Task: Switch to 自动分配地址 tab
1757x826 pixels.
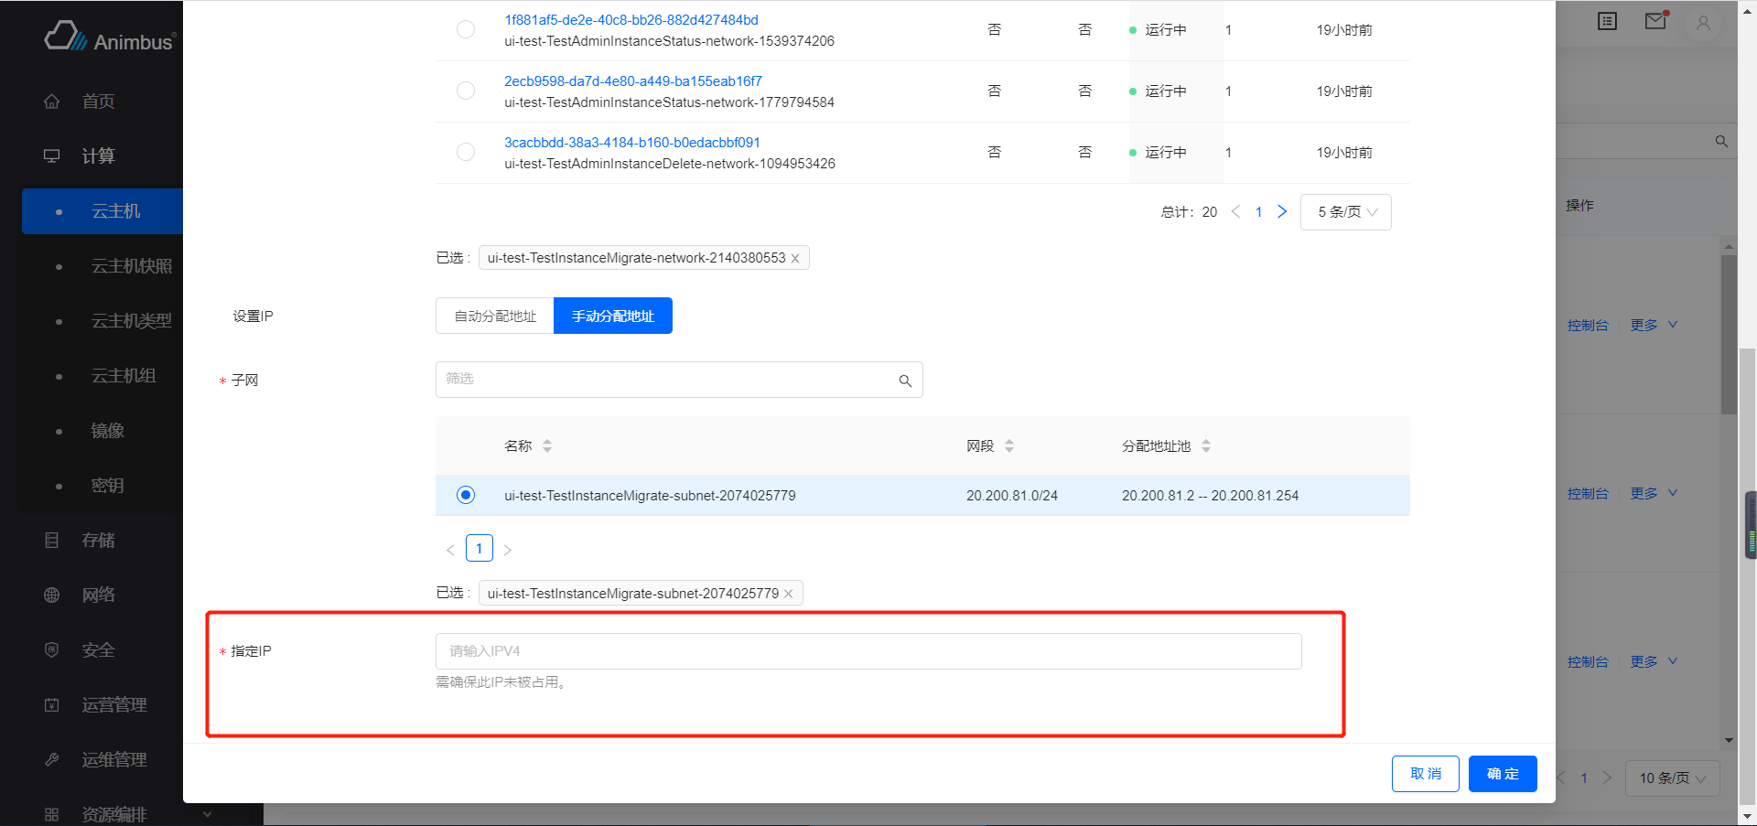Action: (x=495, y=316)
